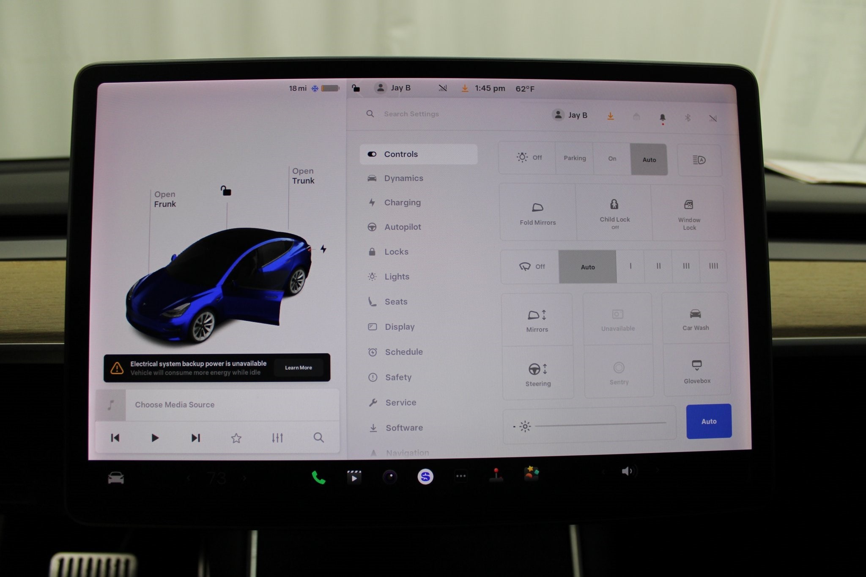Tap the notification bell icon
866x577 pixels.
pos(662,118)
